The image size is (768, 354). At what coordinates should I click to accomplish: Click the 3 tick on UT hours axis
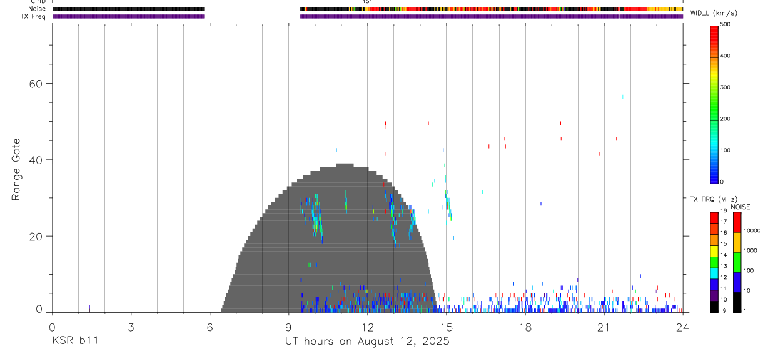pos(131,327)
